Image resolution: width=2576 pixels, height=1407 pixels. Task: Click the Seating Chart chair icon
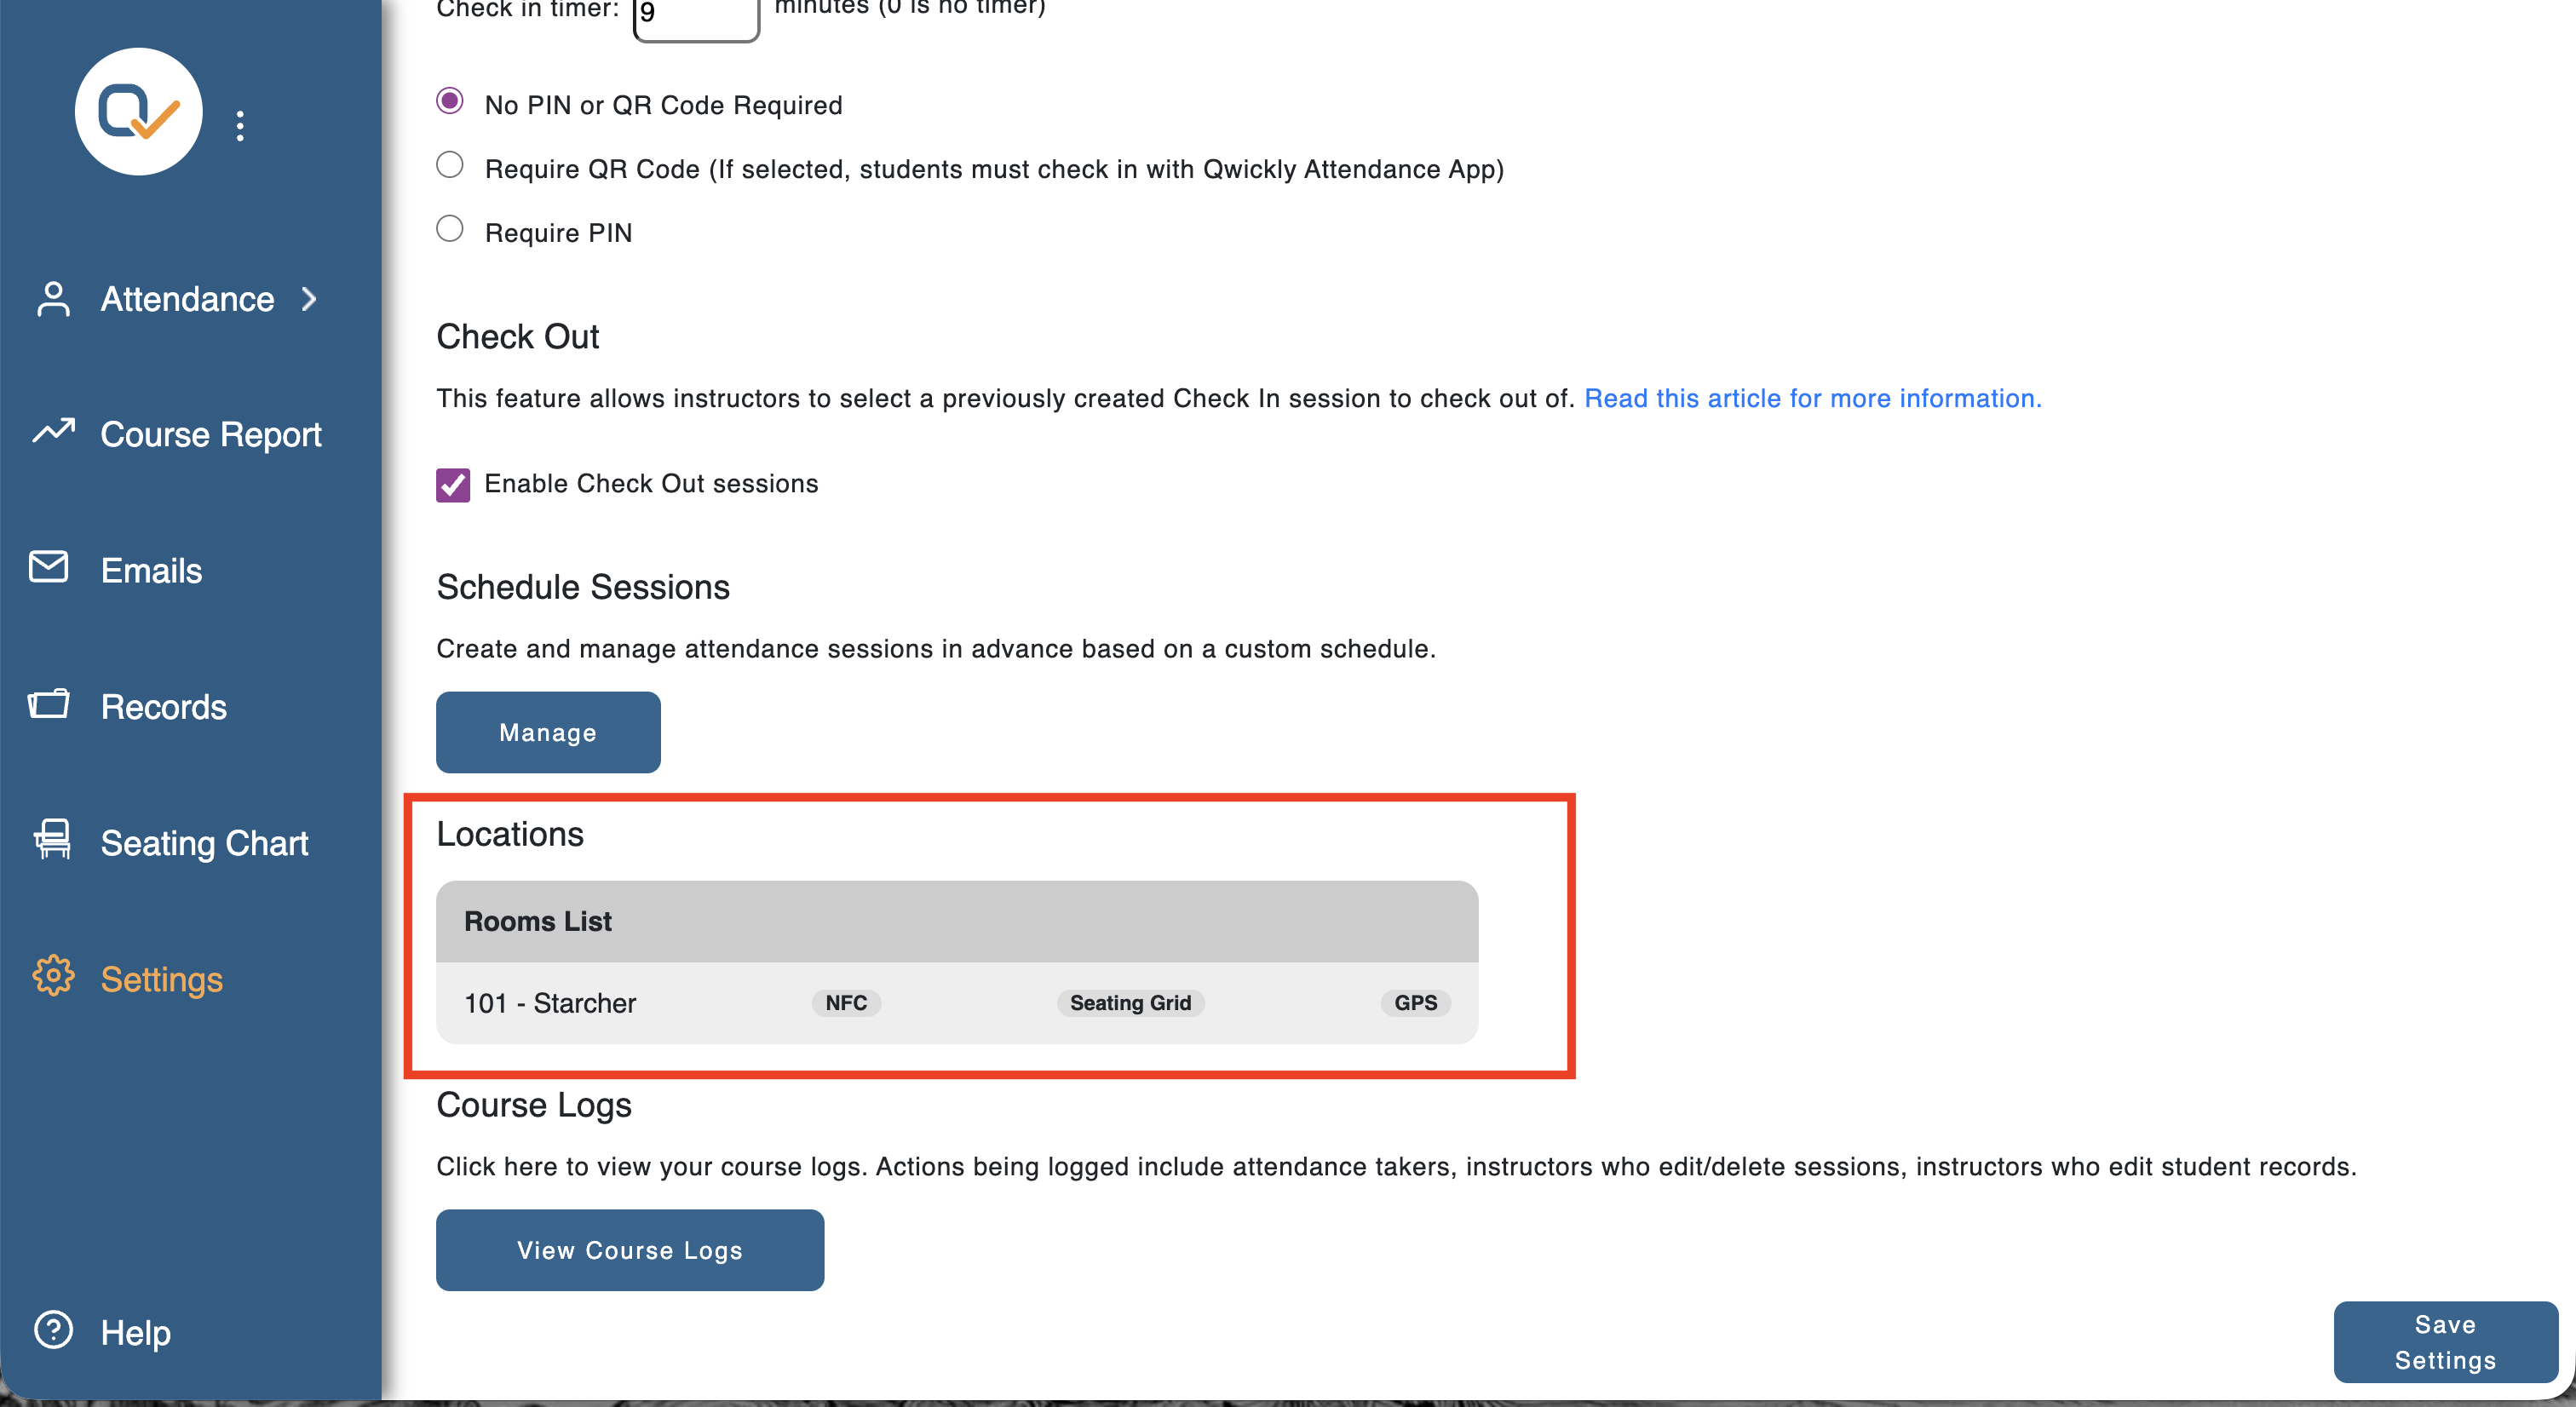click(x=53, y=839)
